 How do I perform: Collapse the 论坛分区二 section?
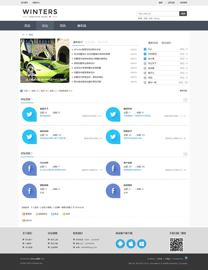click(x=186, y=154)
